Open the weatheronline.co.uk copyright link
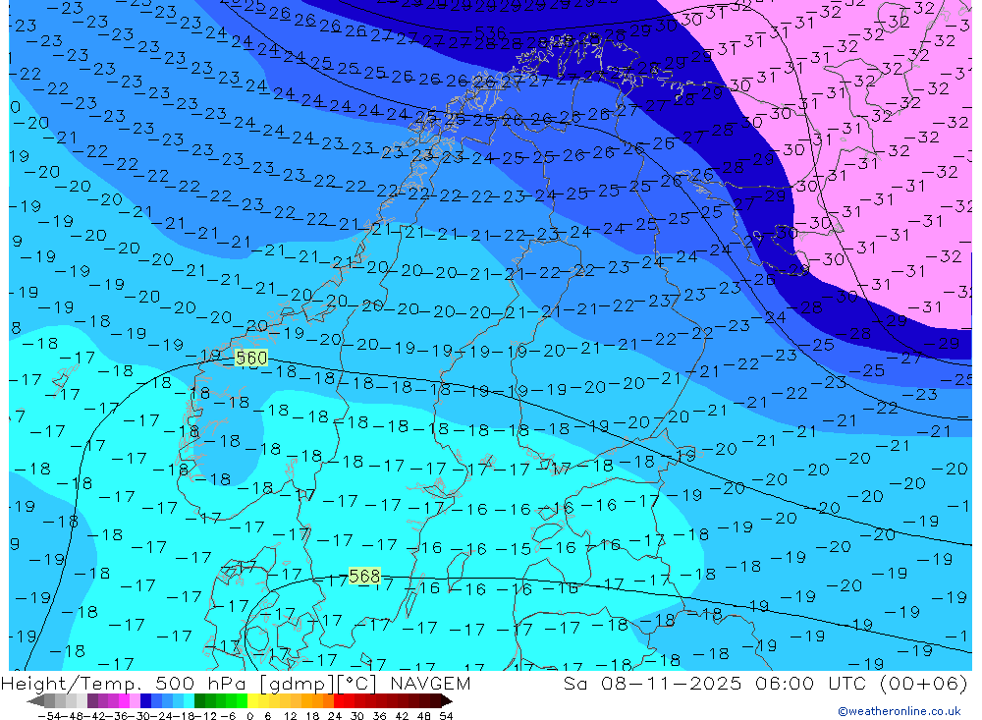Screen dimensions: 982x720 [x=900, y=711]
